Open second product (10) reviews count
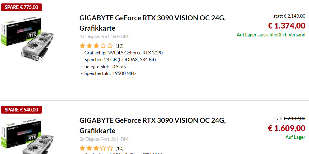Screen dimensions: 309x154 [119, 148]
